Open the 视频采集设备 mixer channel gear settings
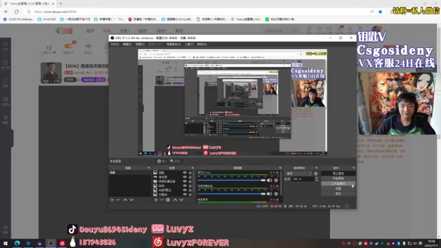 276,194
